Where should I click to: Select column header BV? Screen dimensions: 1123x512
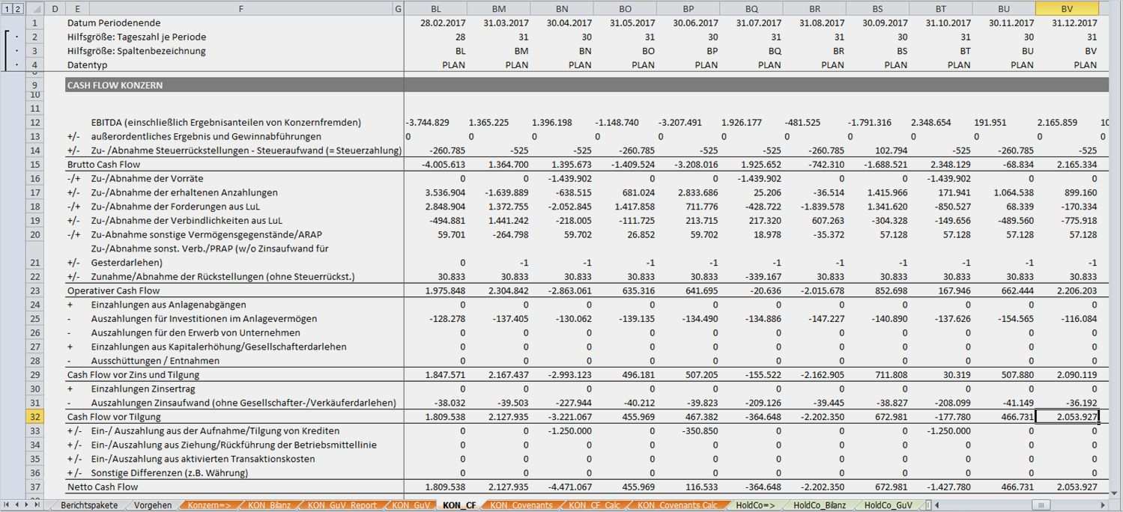pos(1067,8)
